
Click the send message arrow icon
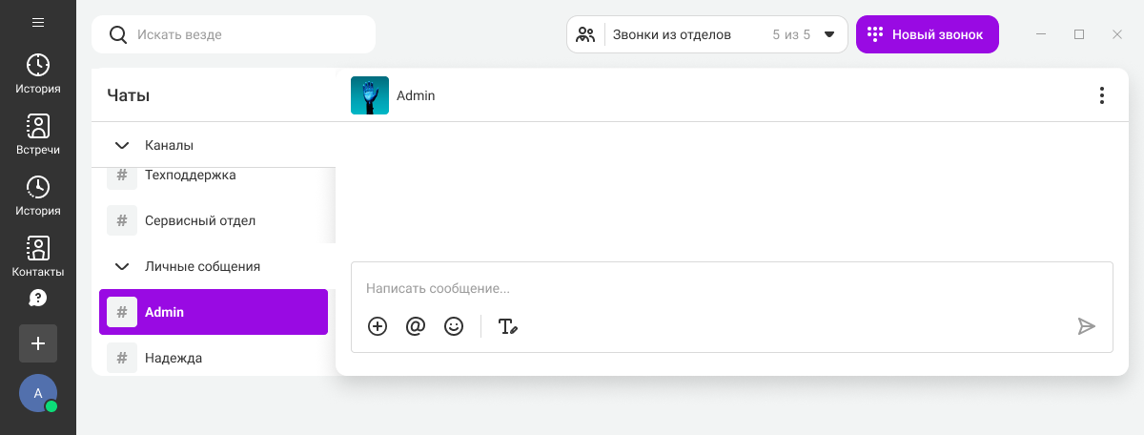(1086, 326)
